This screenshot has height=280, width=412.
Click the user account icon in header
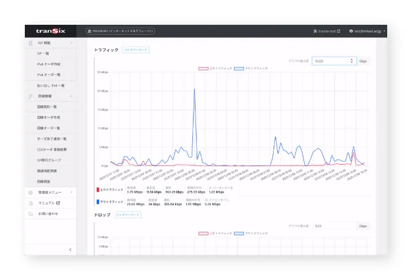pyautogui.click(x=351, y=30)
